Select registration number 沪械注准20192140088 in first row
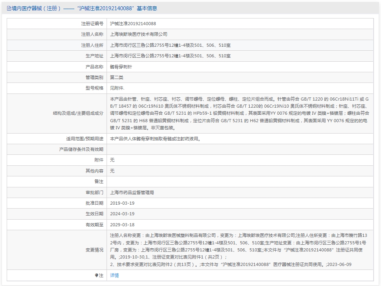Screen dimensions: 381x286 (133, 24)
